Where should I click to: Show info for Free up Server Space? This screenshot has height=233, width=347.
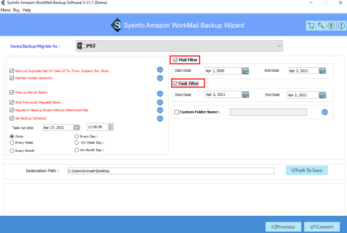tap(160, 94)
